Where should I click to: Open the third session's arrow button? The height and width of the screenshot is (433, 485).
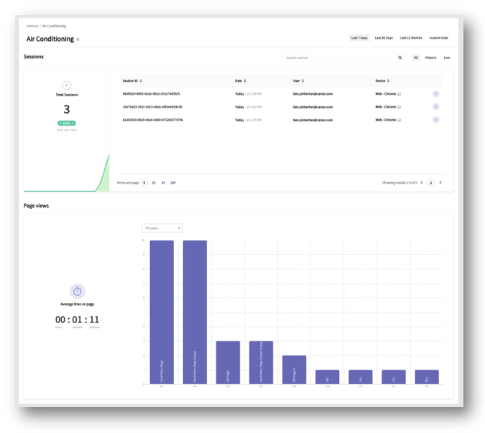(x=436, y=120)
